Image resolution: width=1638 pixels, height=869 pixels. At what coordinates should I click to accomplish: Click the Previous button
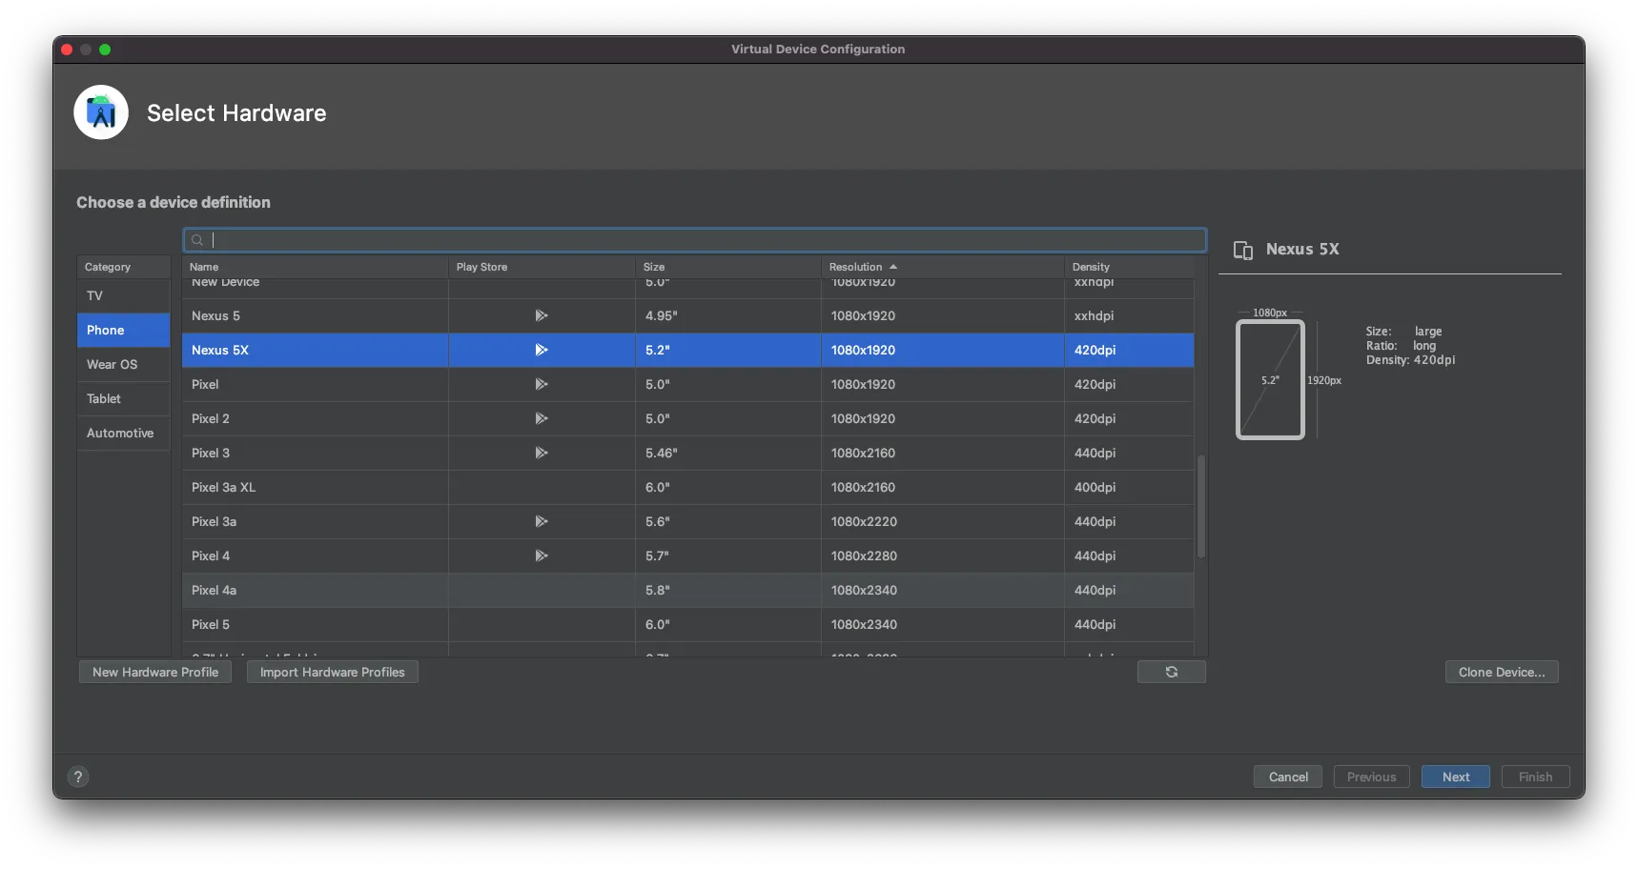(x=1371, y=777)
